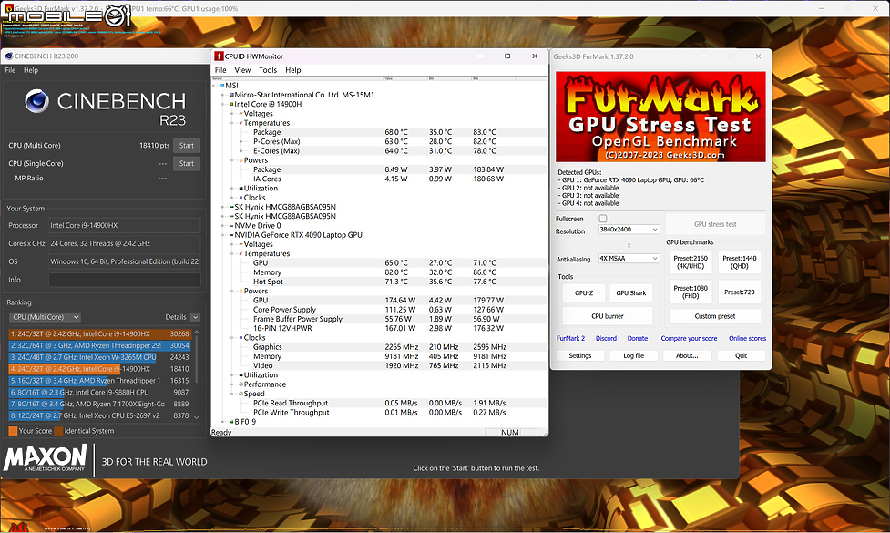
Task: Expand the CPU Utilization node
Action: pyautogui.click(x=232, y=189)
